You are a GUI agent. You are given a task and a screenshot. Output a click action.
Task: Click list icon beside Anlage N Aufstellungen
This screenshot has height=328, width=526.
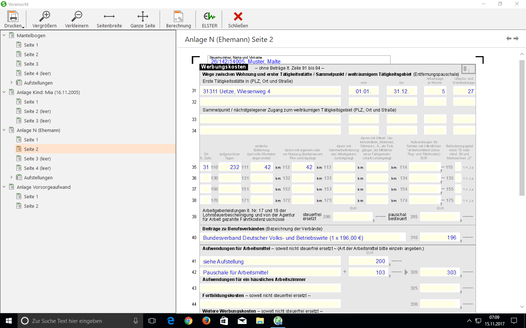[x=19, y=177]
